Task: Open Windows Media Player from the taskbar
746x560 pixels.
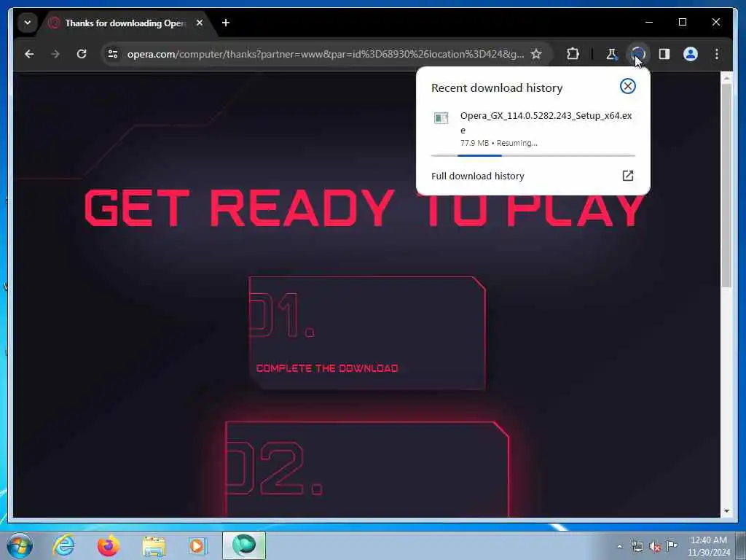Action: (x=197, y=545)
